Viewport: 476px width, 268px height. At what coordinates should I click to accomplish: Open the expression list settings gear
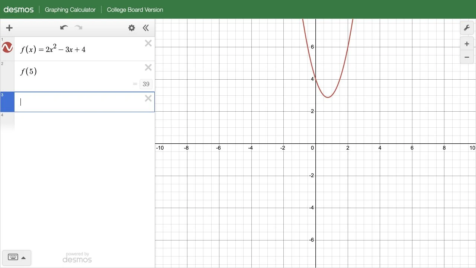[x=132, y=28]
